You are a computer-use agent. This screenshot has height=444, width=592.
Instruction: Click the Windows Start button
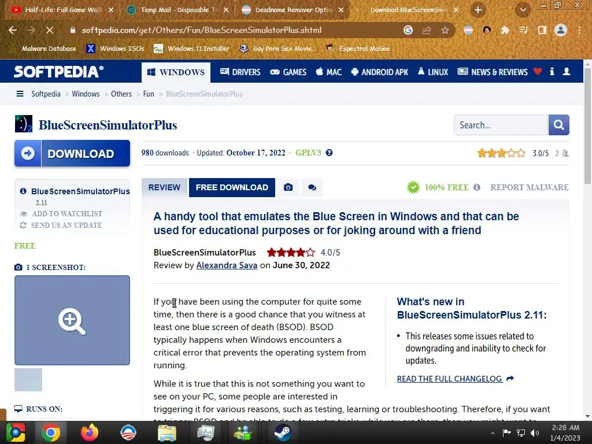tap(16, 432)
